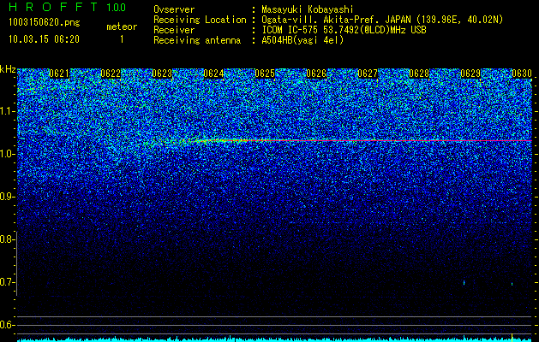Click the 1.1 kHz axis label
Image resolution: width=539 pixels, height=342 pixels.
(7, 111)
